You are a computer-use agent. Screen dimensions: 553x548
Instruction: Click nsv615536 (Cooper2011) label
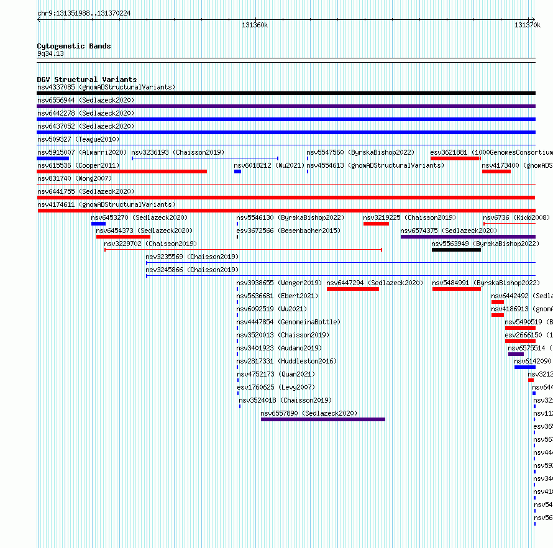click(78, 165)
